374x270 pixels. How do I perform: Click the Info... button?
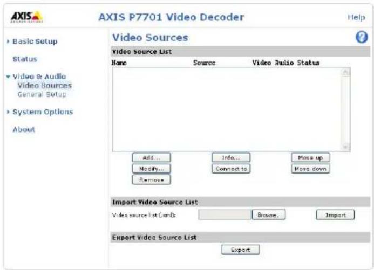(x=231, y=157)
